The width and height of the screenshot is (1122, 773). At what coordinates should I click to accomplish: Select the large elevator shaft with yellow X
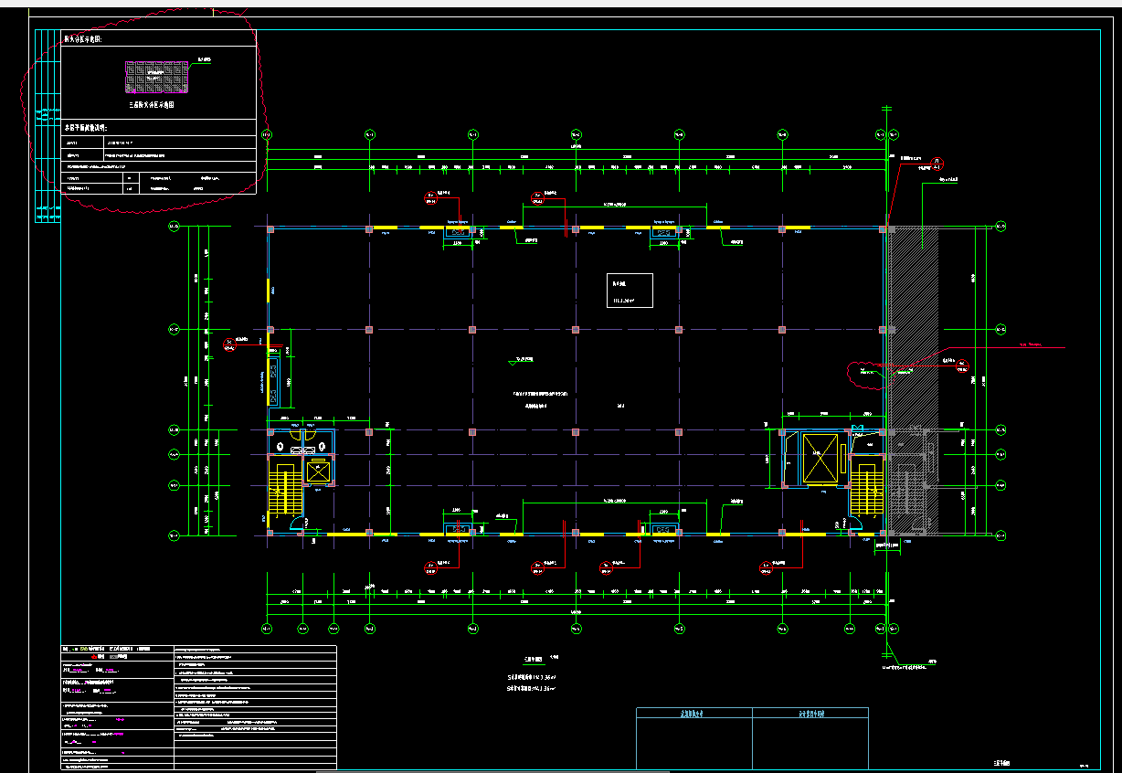click(819, 459)
